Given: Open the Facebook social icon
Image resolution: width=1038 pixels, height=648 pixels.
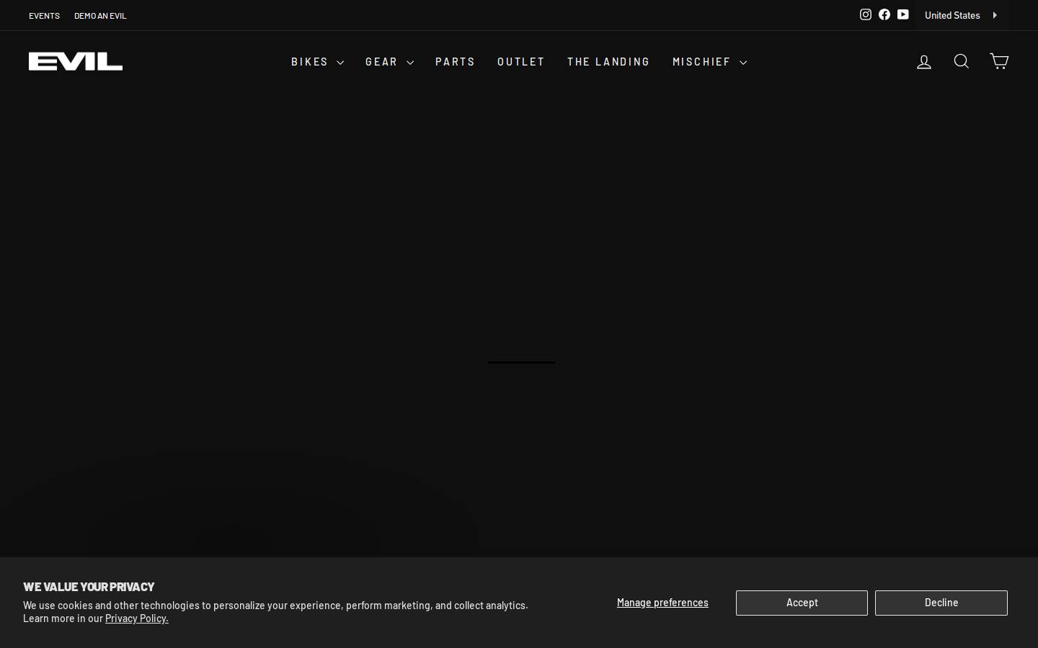Looking at the screenshot, I should (884, 14).
